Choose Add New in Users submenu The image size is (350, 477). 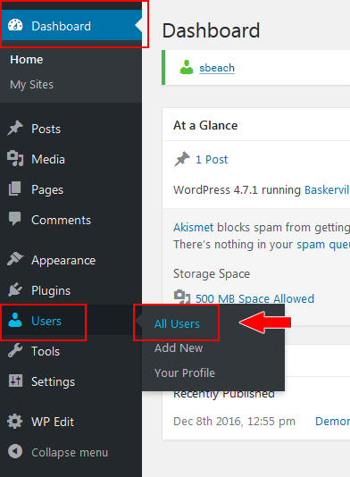(179, 348)
